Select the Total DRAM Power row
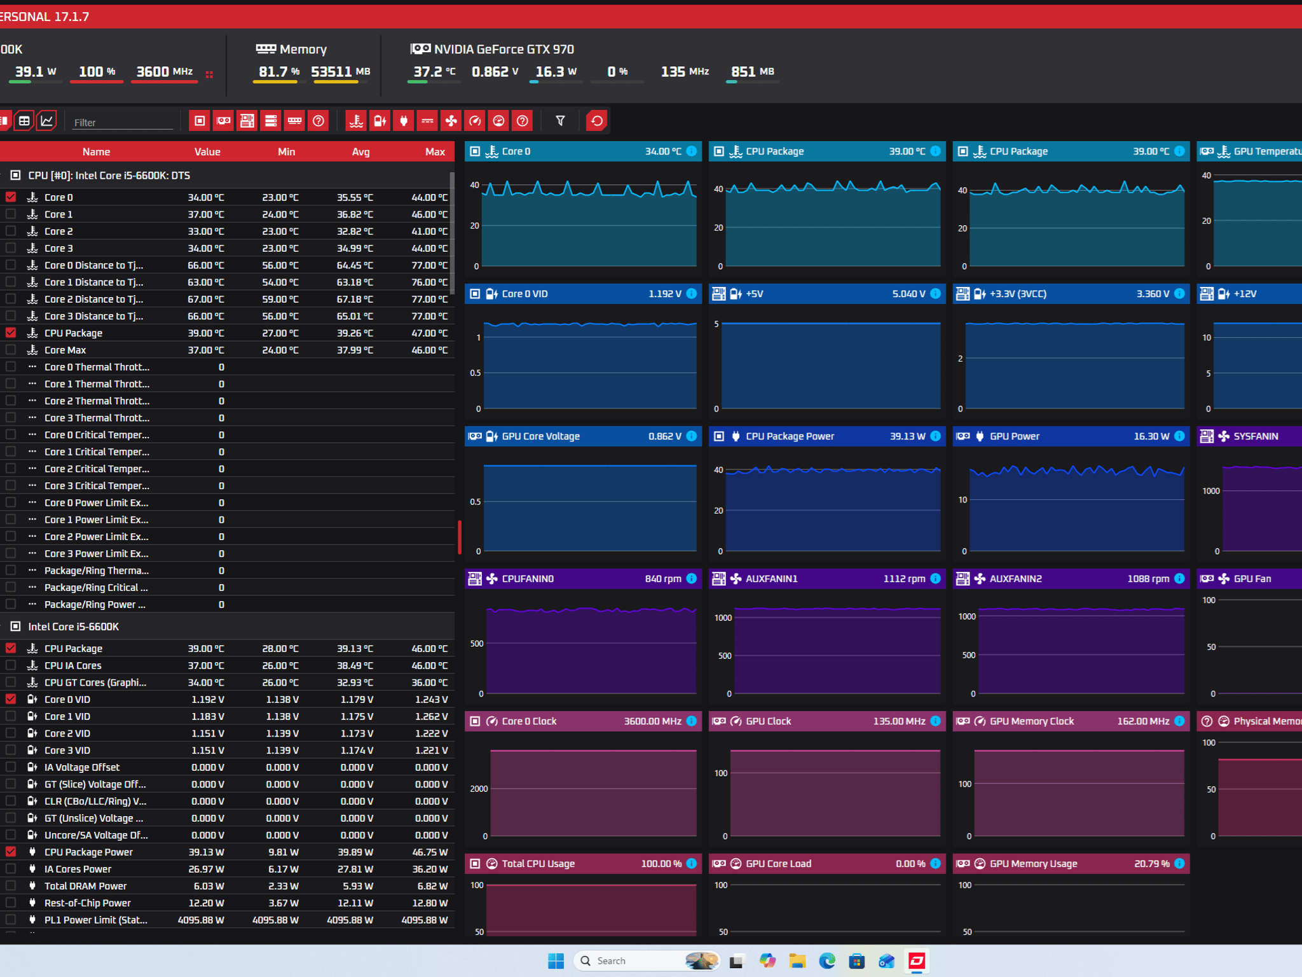Screen dimensions: 1302x977 (x=227, y=886)
